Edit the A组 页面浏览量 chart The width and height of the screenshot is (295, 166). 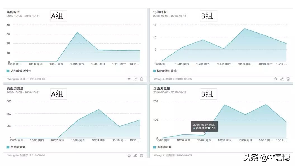click(135, 155)
